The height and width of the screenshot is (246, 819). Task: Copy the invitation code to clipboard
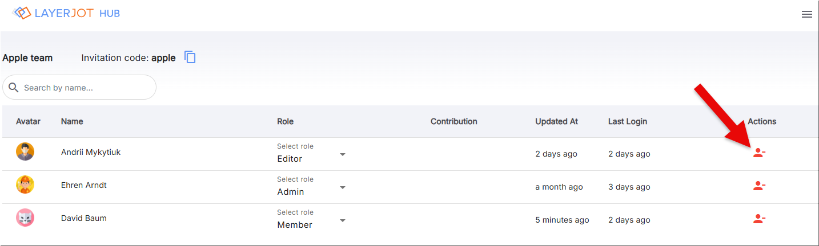(x=190, y=57)
